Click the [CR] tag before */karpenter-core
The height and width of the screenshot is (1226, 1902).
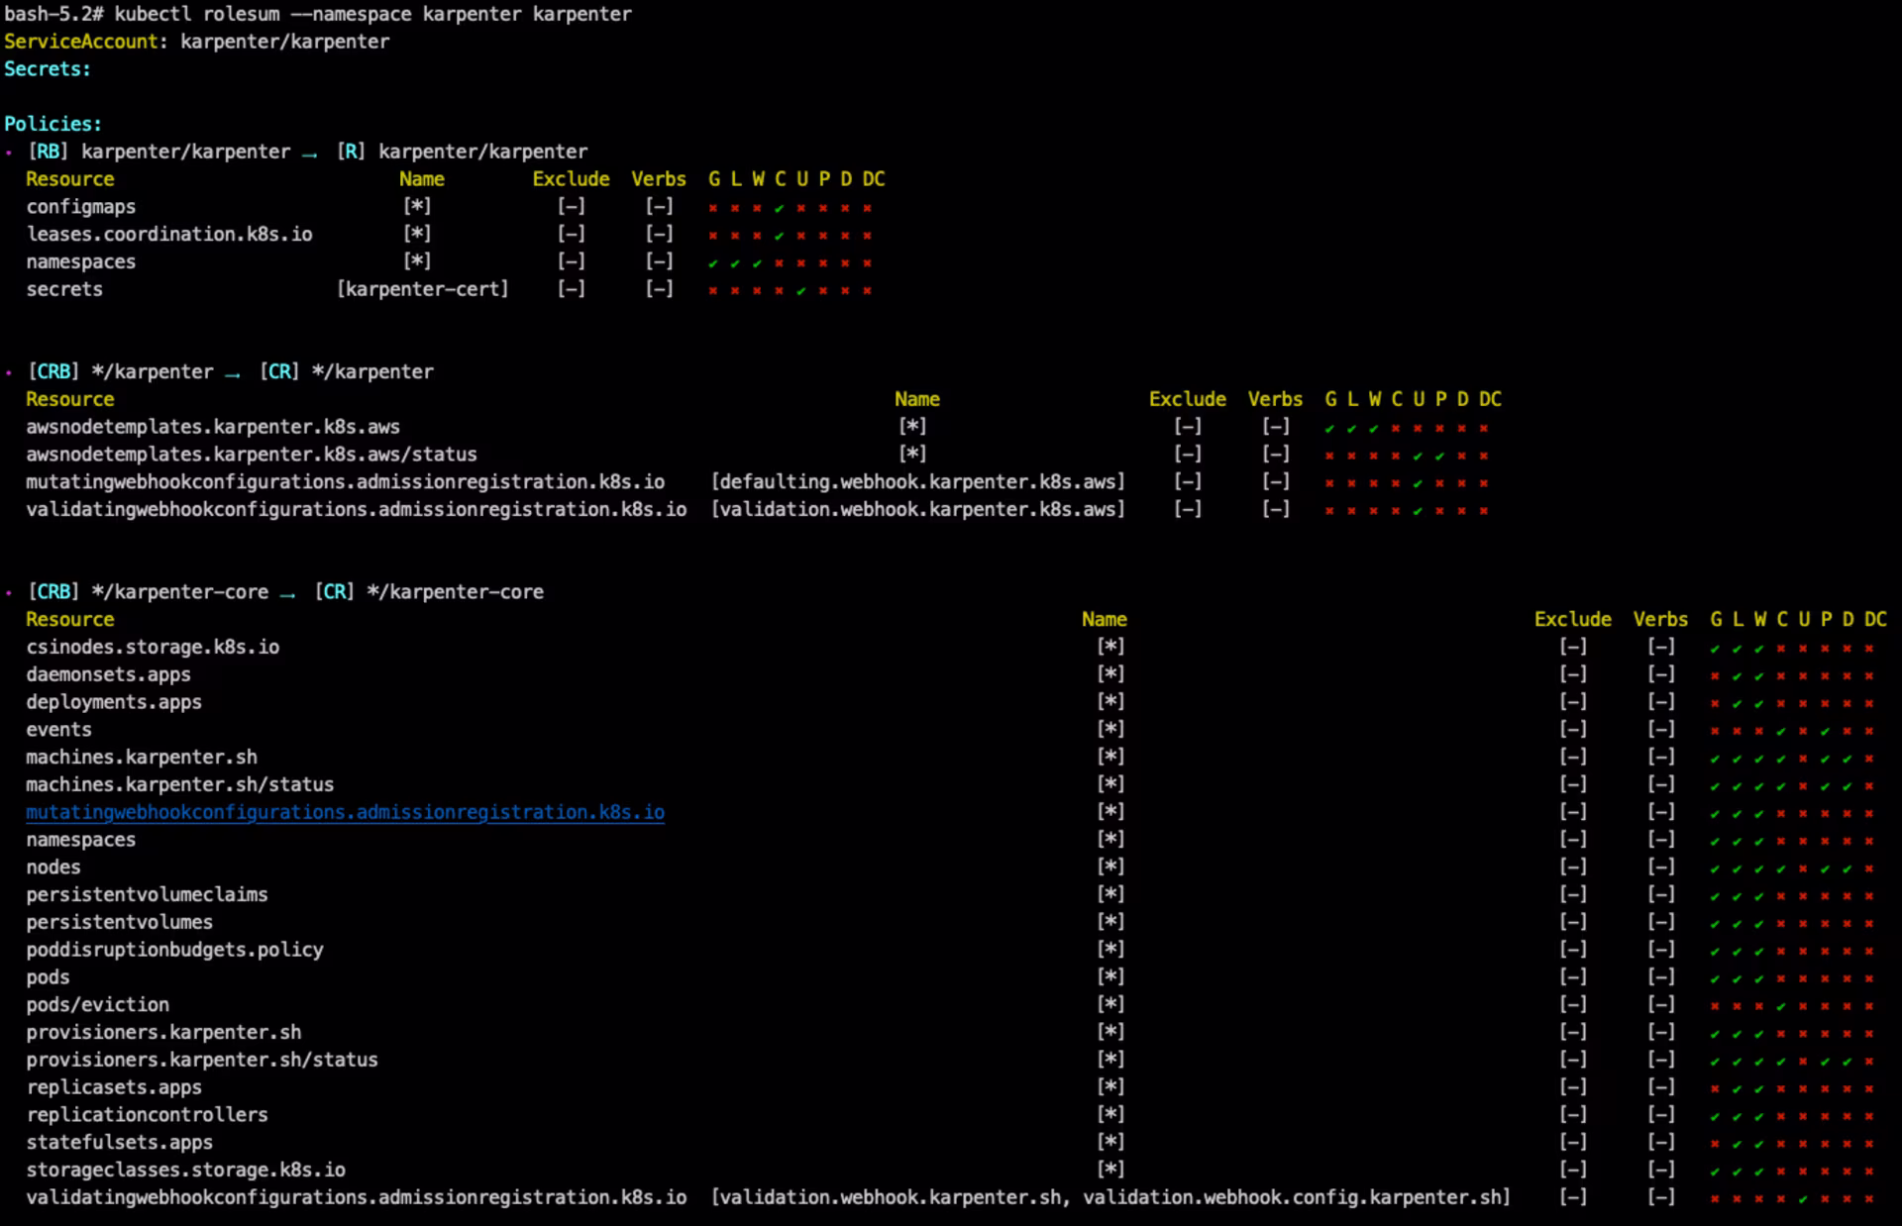point(335,592)
